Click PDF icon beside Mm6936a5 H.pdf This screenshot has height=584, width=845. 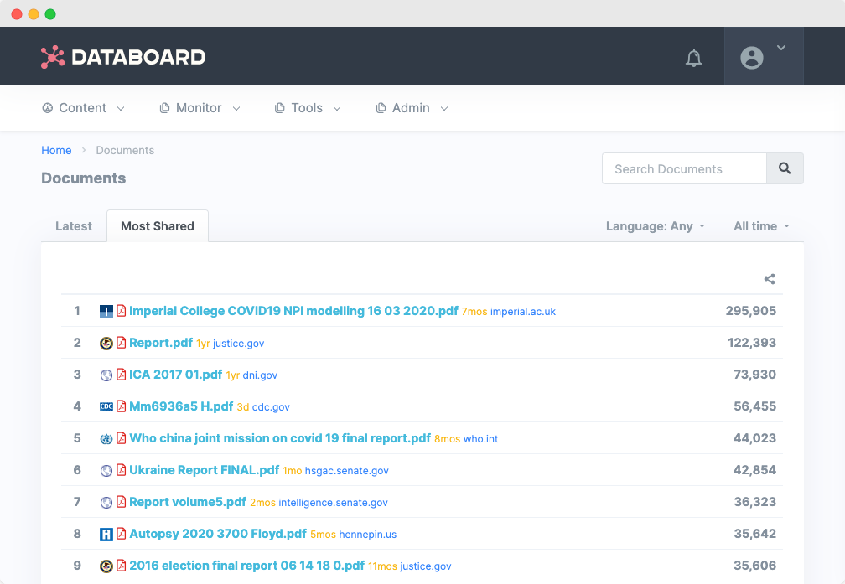[122, 406]
